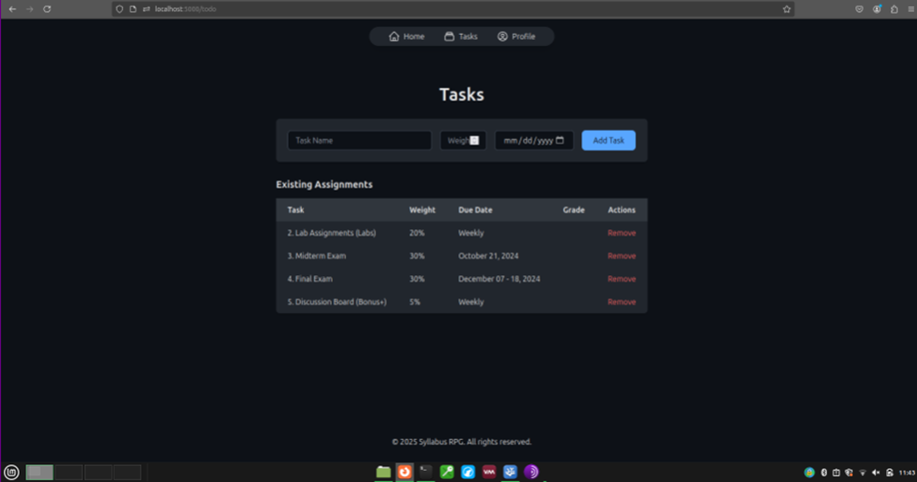Click the mm/dd/yyyy date field
The width and height of the screenshot is (917, 482).
click(x=534, y=140)
